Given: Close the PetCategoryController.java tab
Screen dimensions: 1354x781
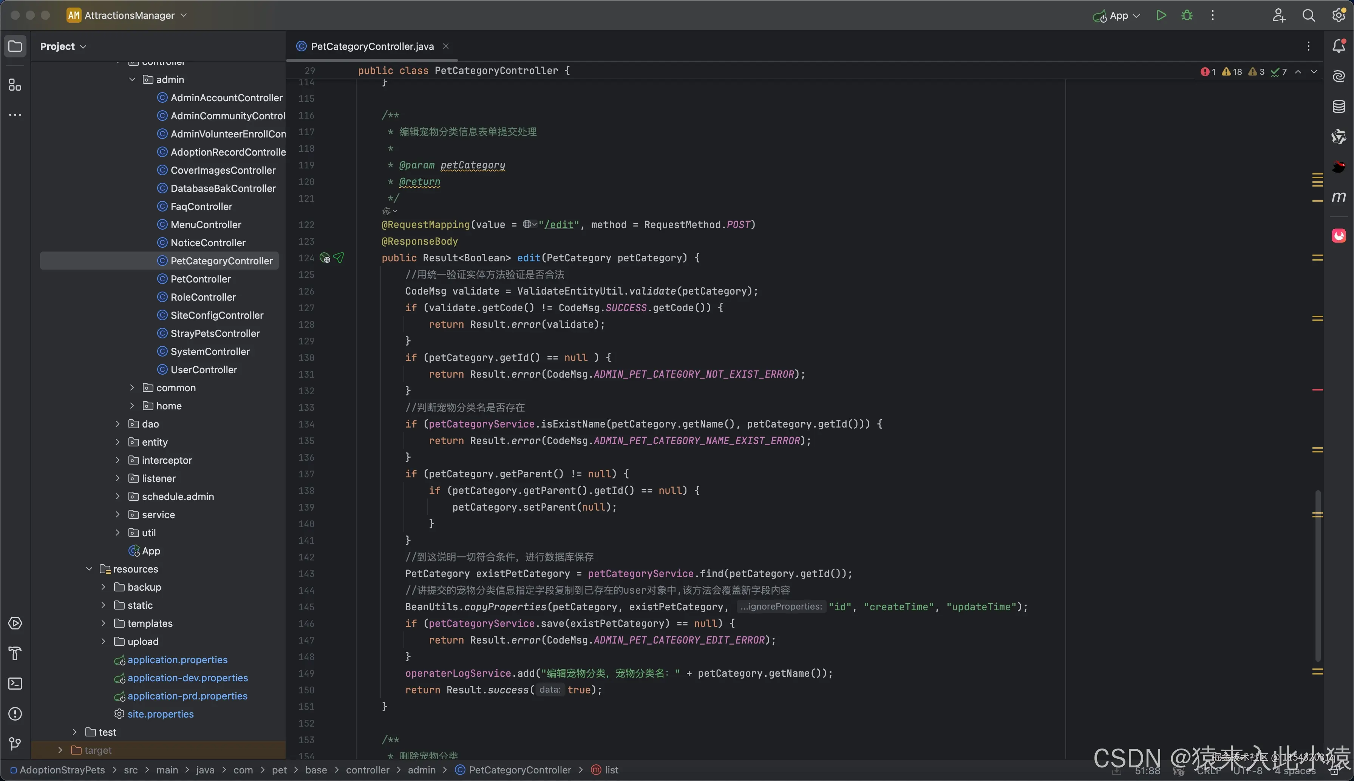Looking at the screenshot, I should pos(445,46).
